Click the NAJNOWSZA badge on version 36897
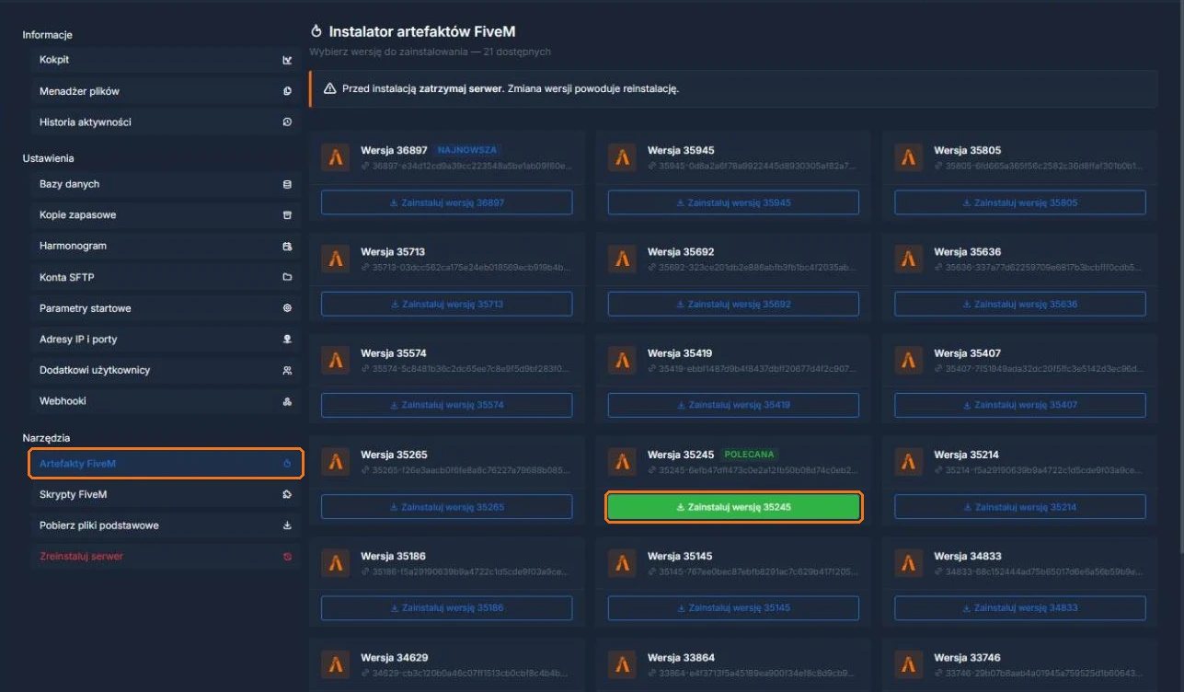The image size is (1184, 692). [x=467, y=150]
